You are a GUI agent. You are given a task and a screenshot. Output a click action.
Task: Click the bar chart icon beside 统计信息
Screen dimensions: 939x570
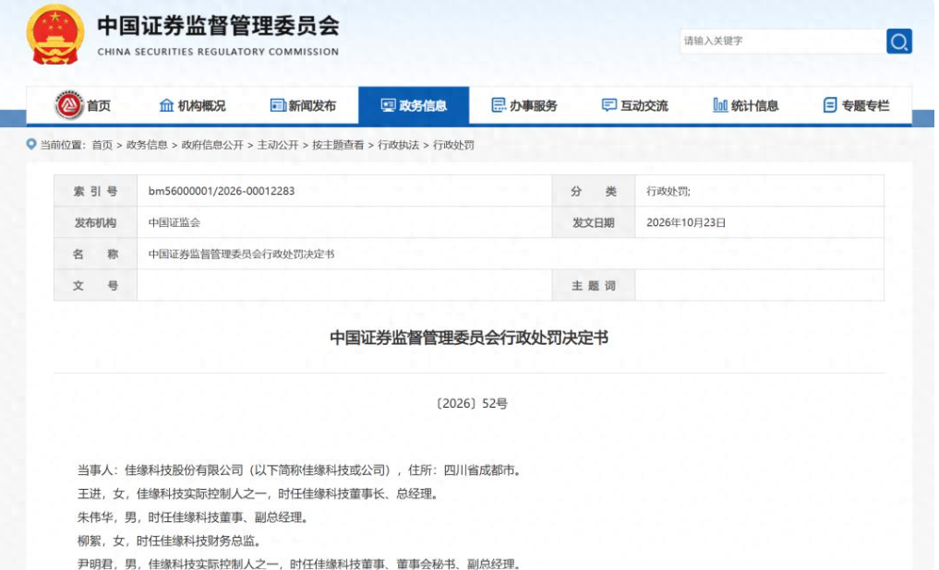pos(720,105)
